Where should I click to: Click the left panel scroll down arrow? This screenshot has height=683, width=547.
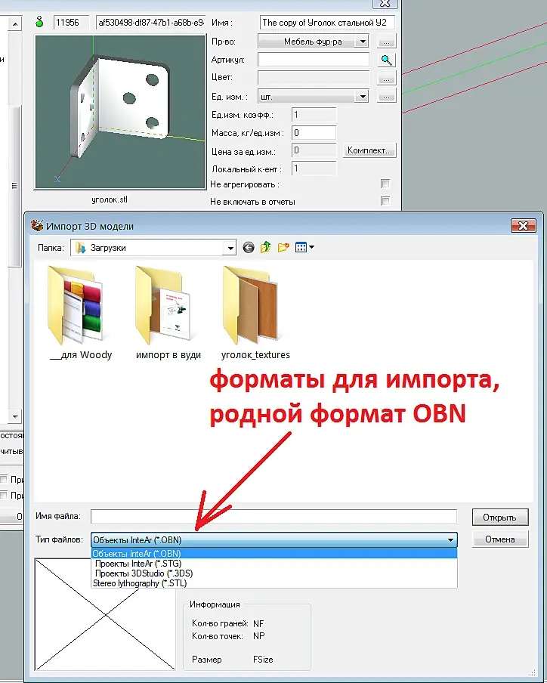15,416
